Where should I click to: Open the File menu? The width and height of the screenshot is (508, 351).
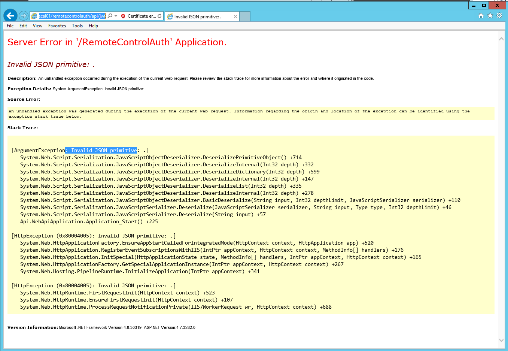(10, 26)
